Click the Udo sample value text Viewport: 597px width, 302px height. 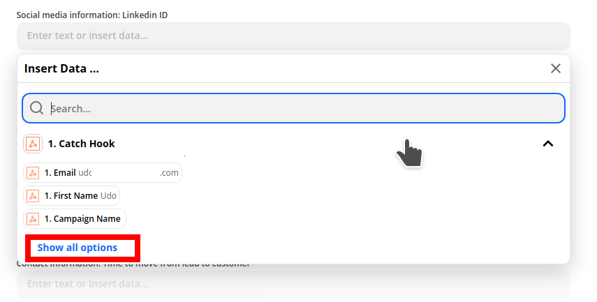coord(108,195)
